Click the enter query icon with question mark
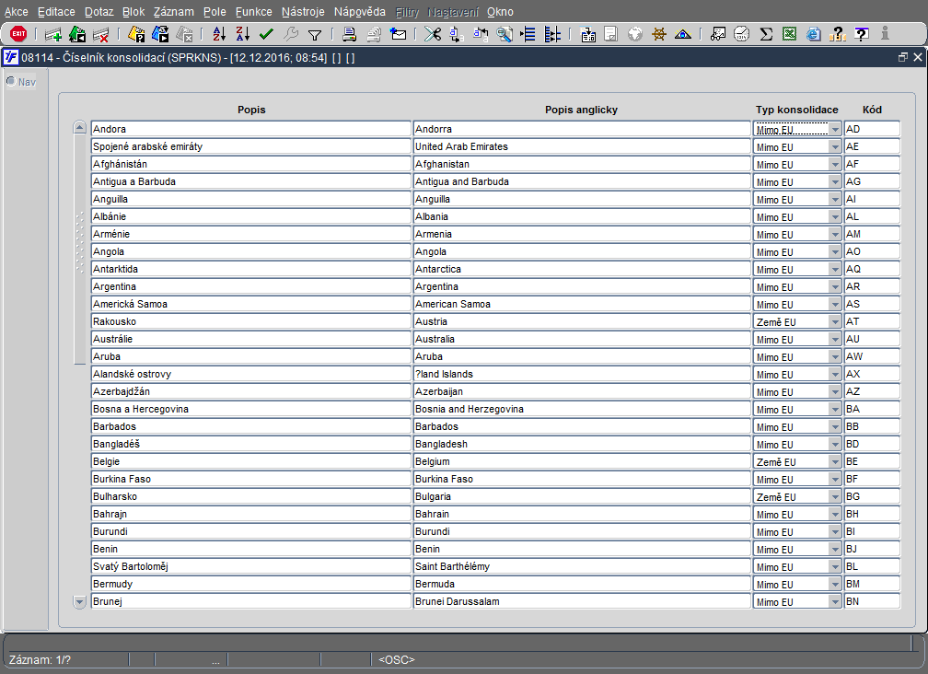 point(136,34)
